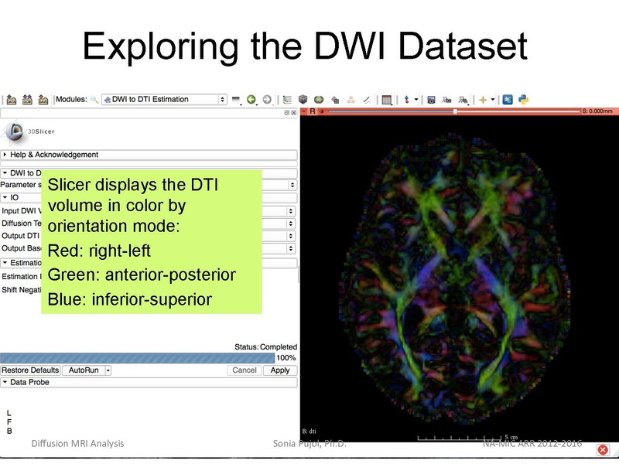The width and height of the screenshot is (619, 464).
Task: Click the module search magnifier icon
Action: coord(94,100)
